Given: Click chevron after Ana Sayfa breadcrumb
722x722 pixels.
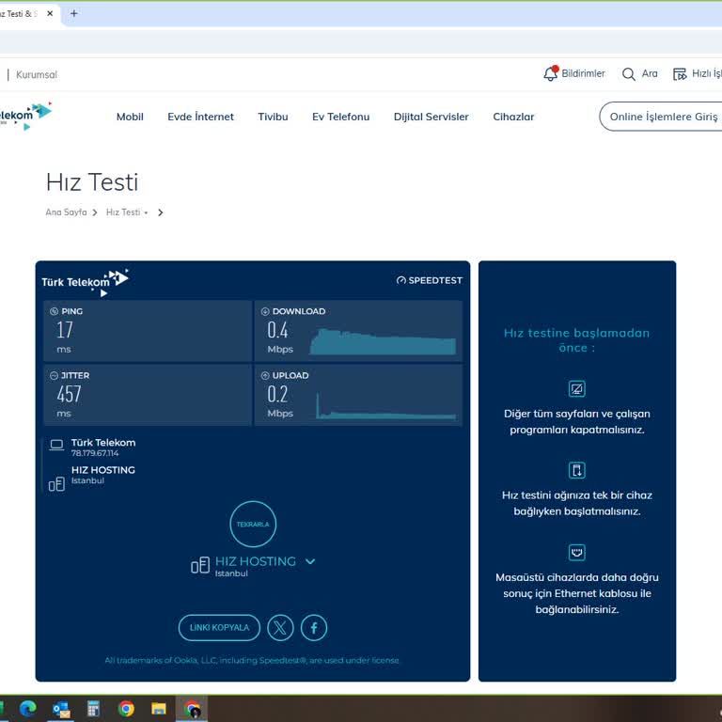Looking at the screenshot, I should click(95, 212).
